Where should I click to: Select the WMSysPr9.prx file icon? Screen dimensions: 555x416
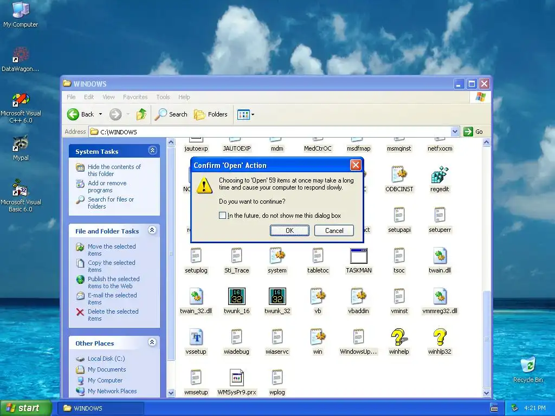pos(236,378)
